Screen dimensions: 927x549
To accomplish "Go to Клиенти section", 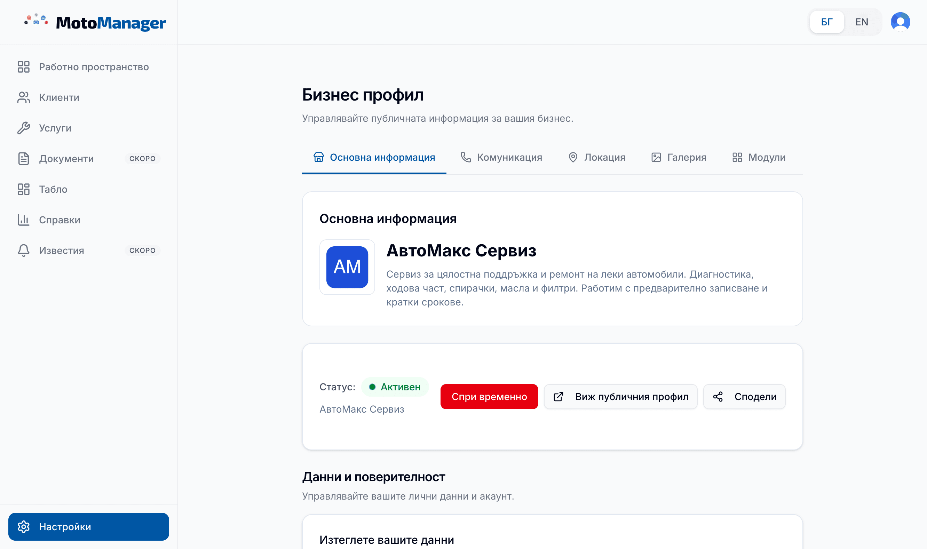I will coord(89,98).
